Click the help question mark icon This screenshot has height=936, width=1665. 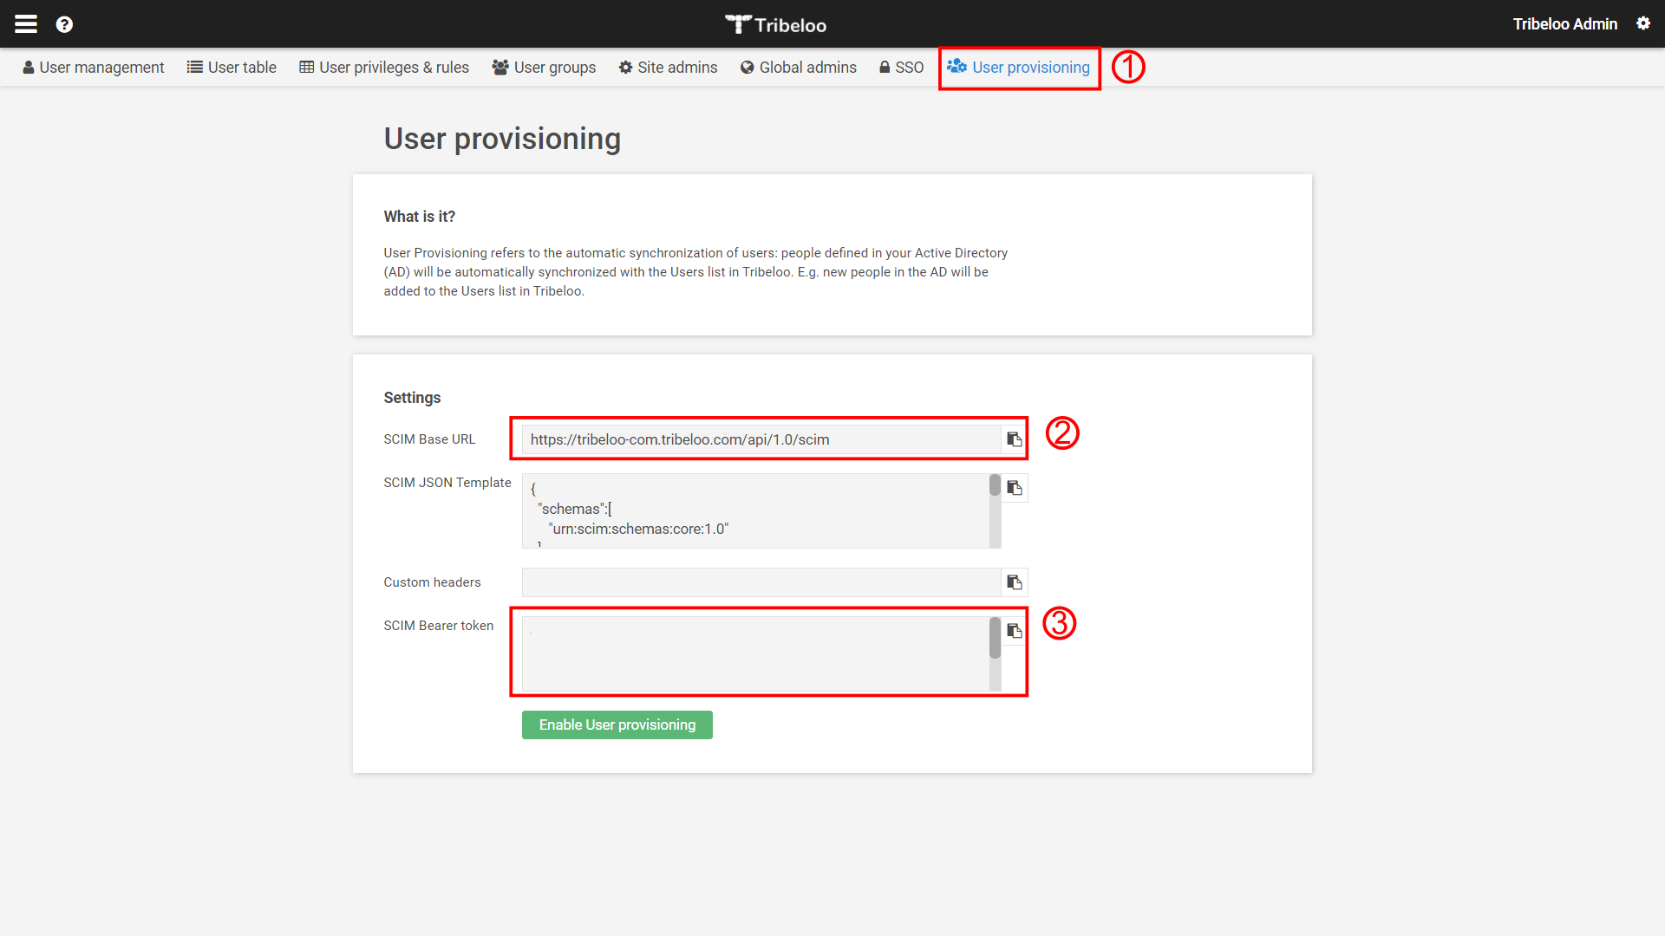click(65, 24)
